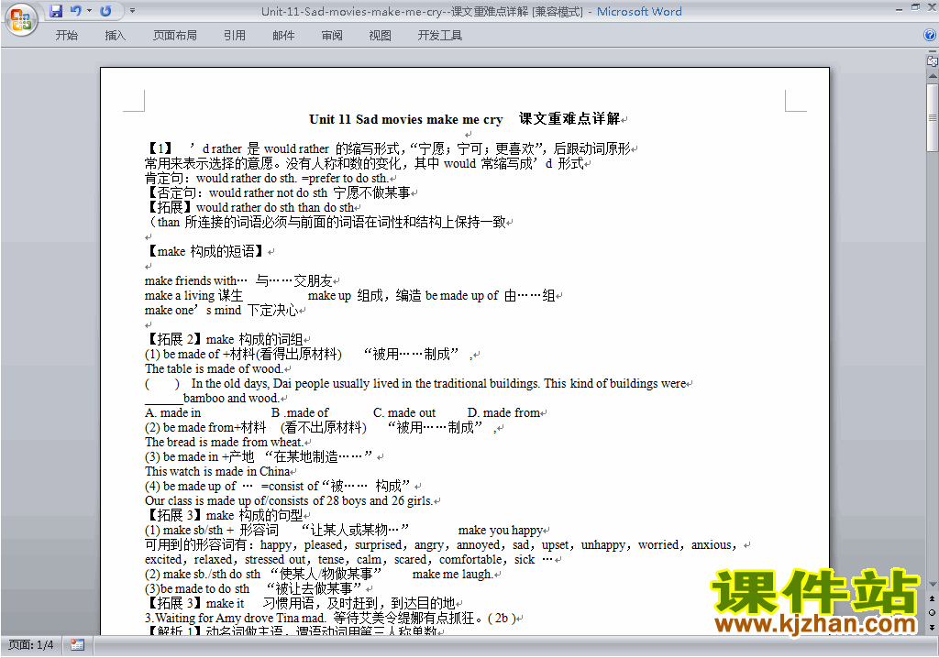Click the page count 页面: 1/4 in the status bar

30,645
